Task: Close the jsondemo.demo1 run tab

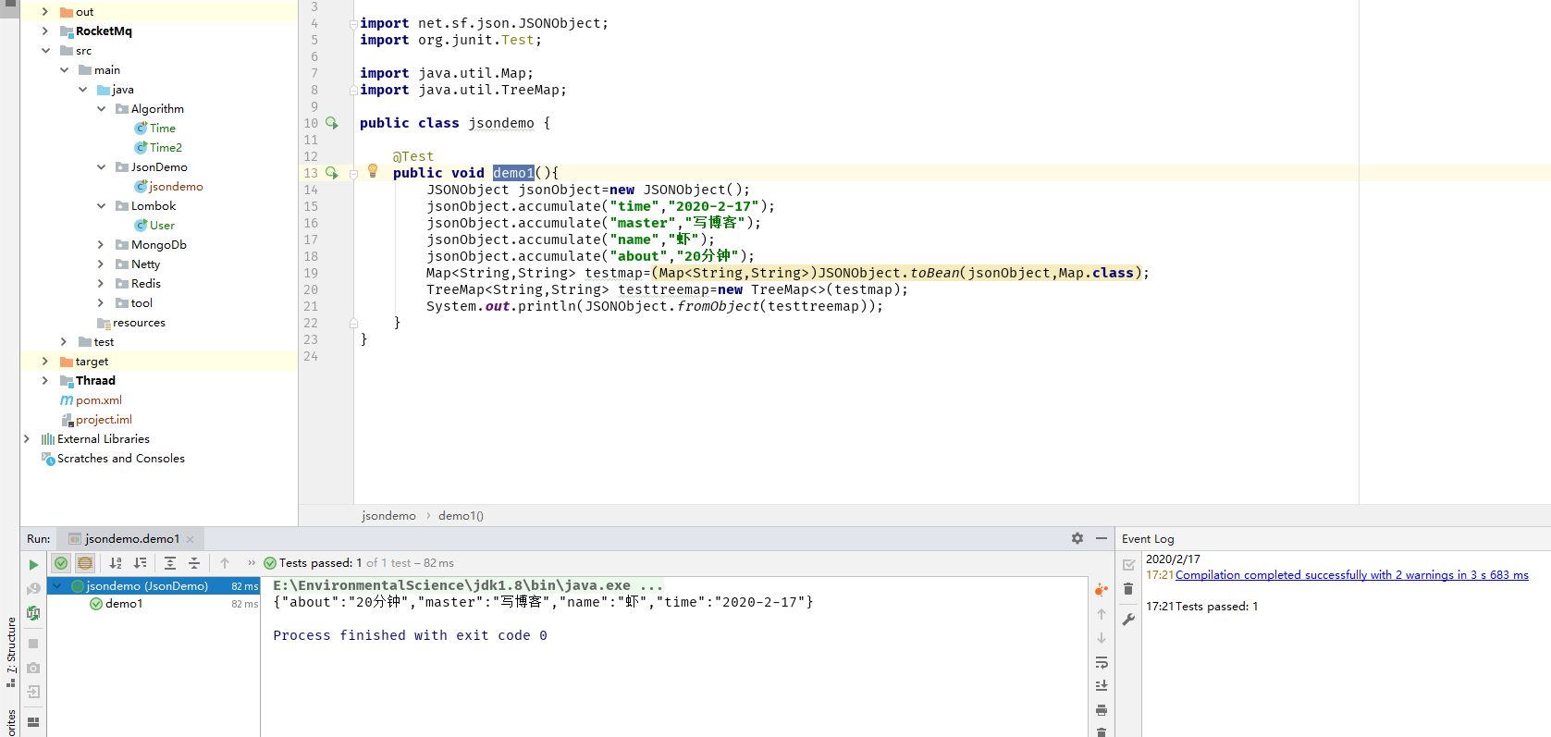Action: (191, 539)
